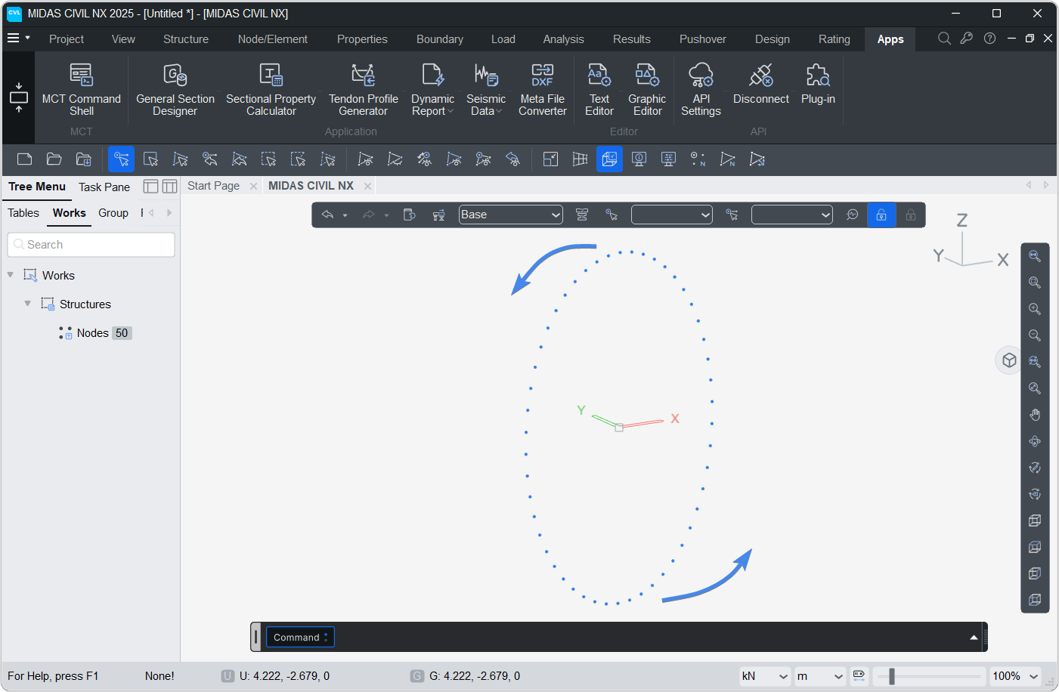Screen dimensions: 1059x692
Task: Collapse the Works tree node
Action: point(11,275)
